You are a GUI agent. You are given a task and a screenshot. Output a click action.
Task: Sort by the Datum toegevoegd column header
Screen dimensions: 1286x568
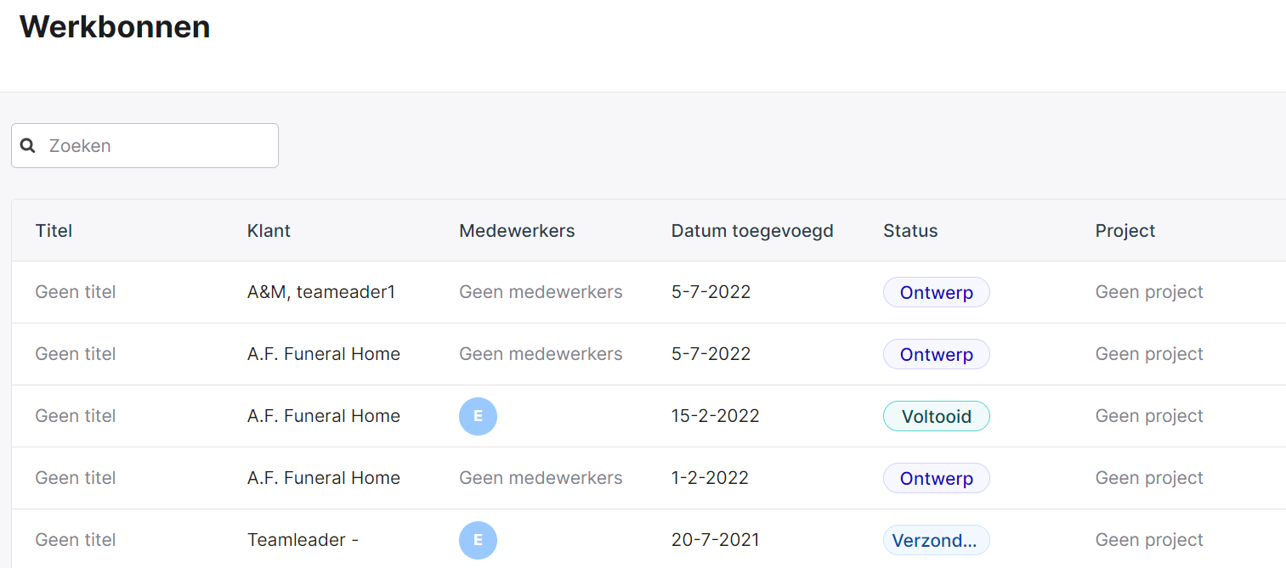tap(752, 231)
